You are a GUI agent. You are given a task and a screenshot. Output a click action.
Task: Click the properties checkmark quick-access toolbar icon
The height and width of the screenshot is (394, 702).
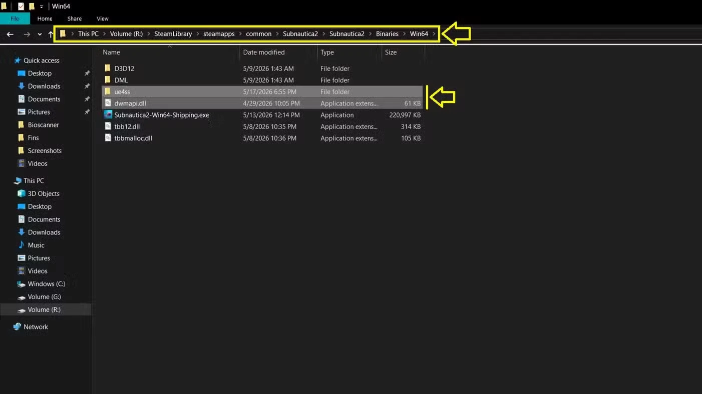click(x=21, y=6)
